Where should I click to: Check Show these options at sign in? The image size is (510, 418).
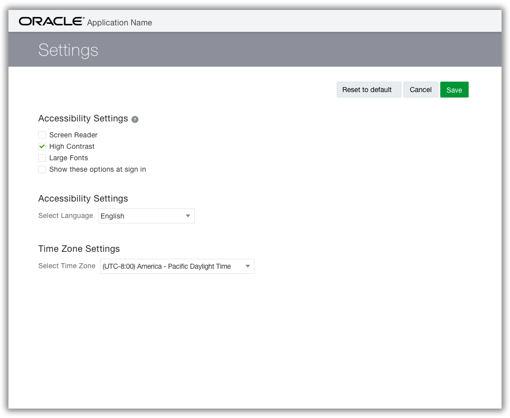pyautogui.click(x=42, y=169)
